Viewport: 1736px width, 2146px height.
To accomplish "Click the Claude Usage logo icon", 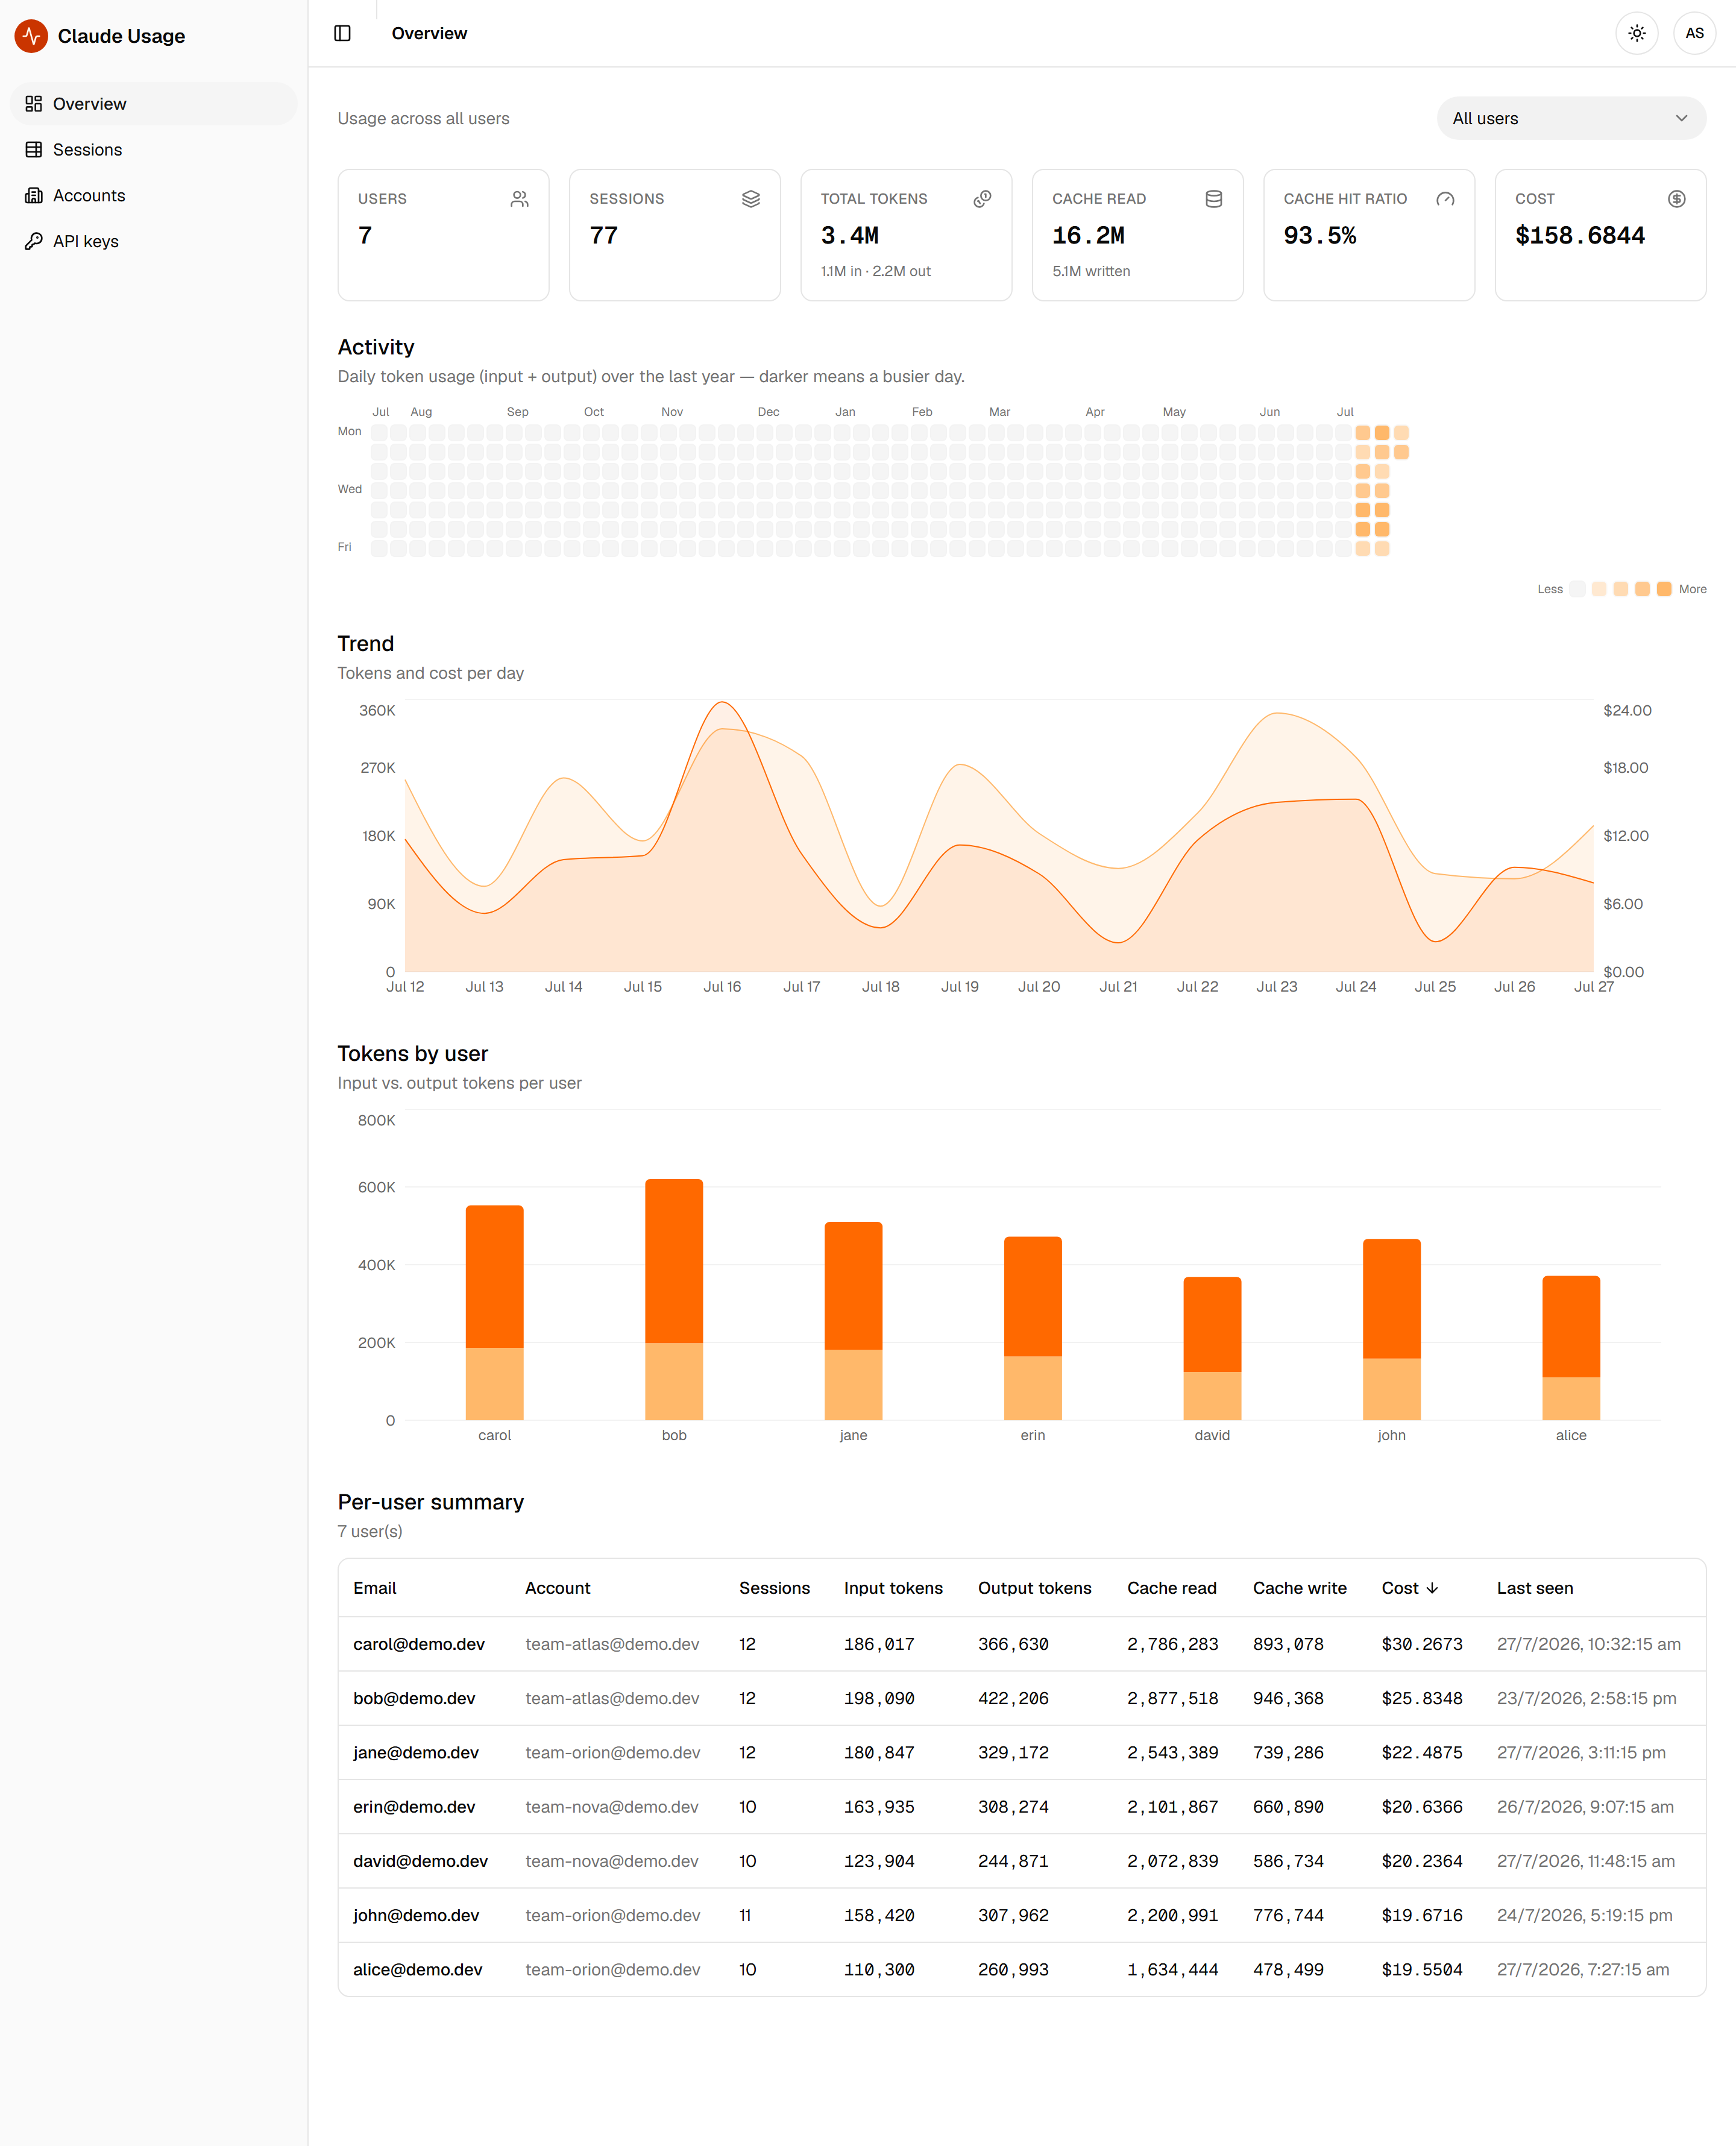I will tap(31, 36).
